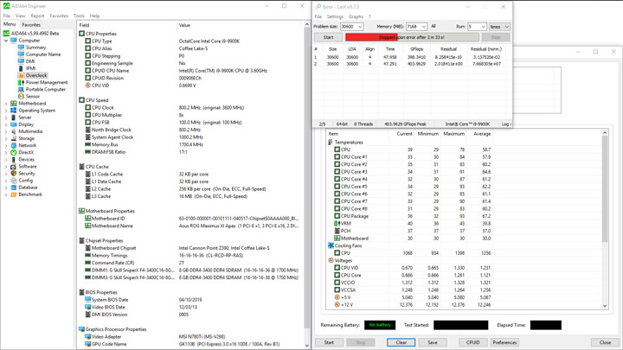
Task: Select the DirectX category icon
Action: tap(14, 152)
